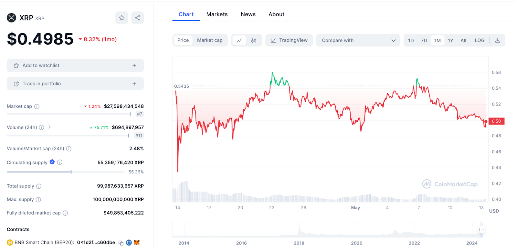Click the 55,359,176,420 XRP supply value
This screenshot has width=517, height=249.
click(x=121, y=163)
